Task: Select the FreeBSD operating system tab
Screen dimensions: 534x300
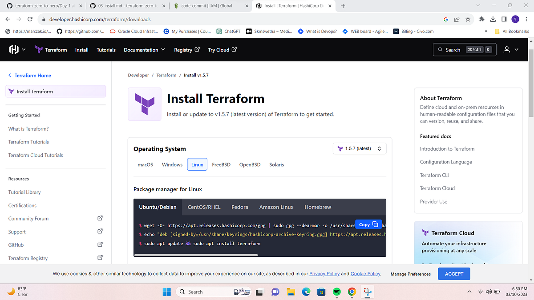Action: pos(221,164)
